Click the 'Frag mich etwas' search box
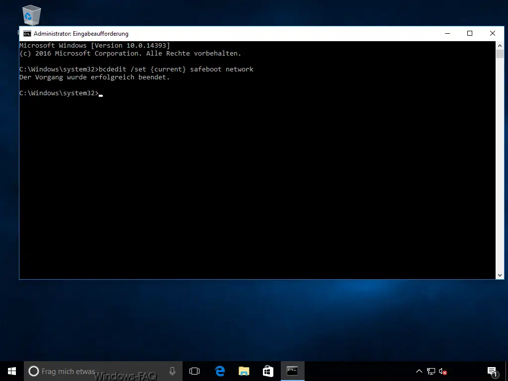This screenshot has width=508, height=381. pyautogui.click(x=99, y=371)
